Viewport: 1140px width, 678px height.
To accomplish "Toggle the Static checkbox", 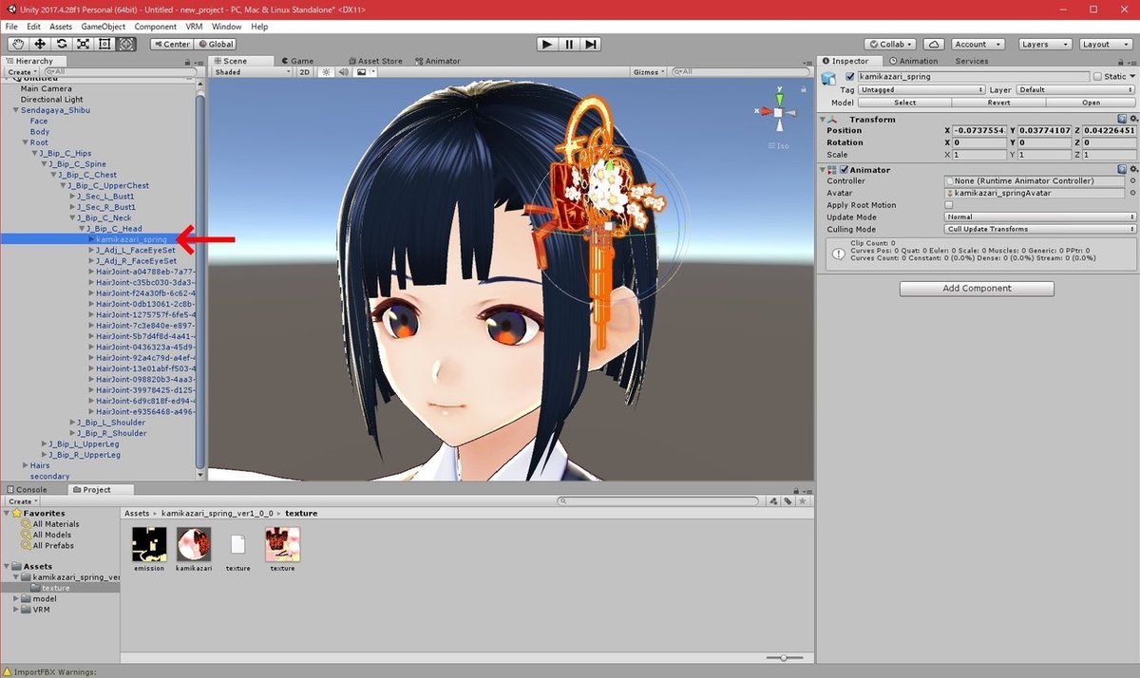I will [x=1098, y=77].
